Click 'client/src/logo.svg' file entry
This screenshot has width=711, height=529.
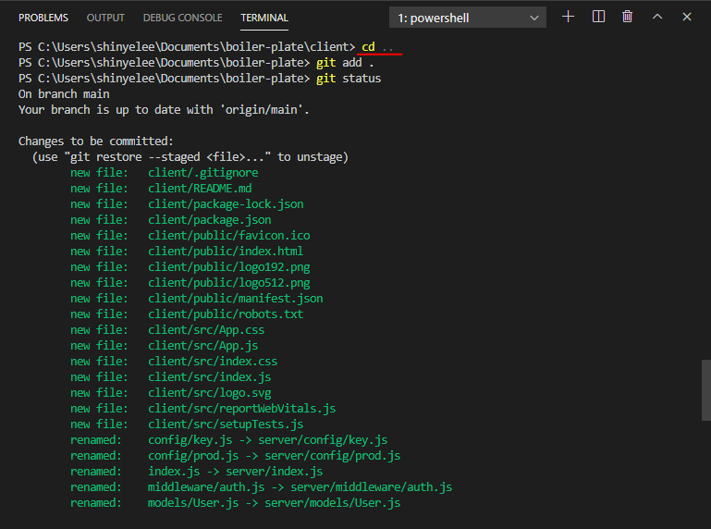pos(210,393)
